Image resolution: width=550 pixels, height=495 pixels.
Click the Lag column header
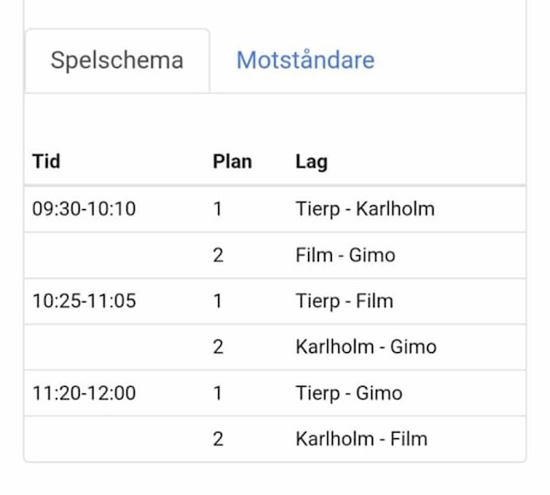coord(312,162)
